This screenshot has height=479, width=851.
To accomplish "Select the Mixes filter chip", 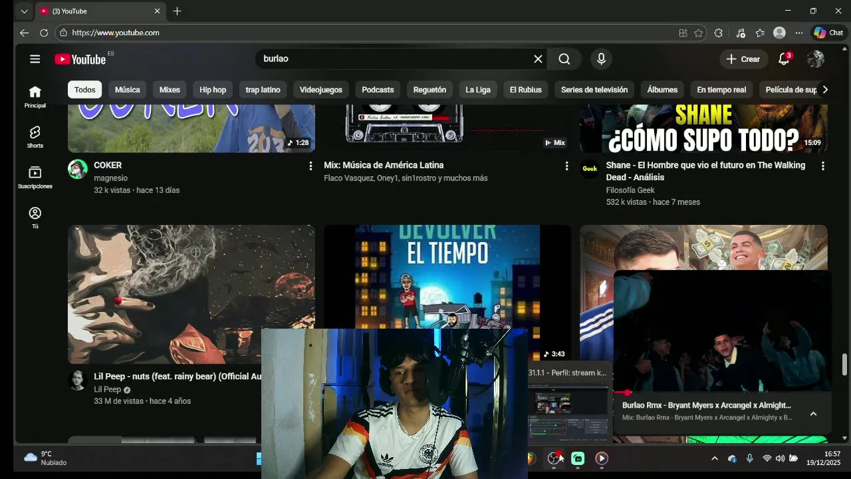I will (x=170, y=90).
